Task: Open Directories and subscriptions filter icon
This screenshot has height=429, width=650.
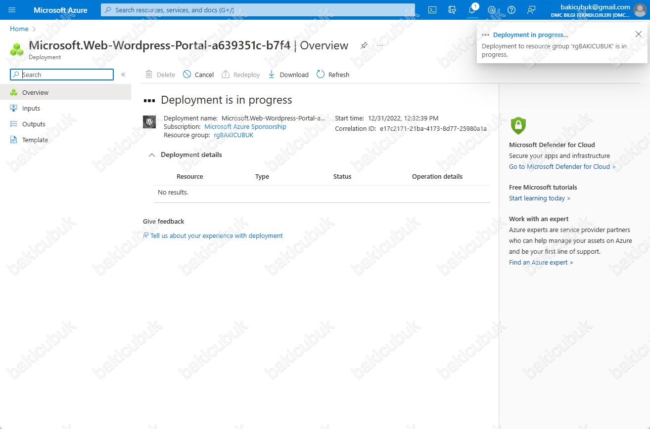Action: click(452, 10)
